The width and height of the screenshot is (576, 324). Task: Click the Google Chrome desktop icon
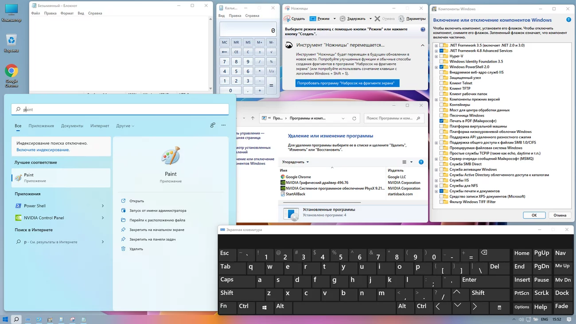(x=12, y=71)
